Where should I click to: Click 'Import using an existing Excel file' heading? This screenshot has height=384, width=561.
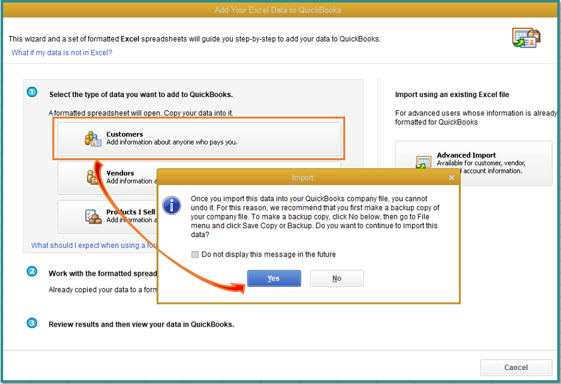point(452,95)
